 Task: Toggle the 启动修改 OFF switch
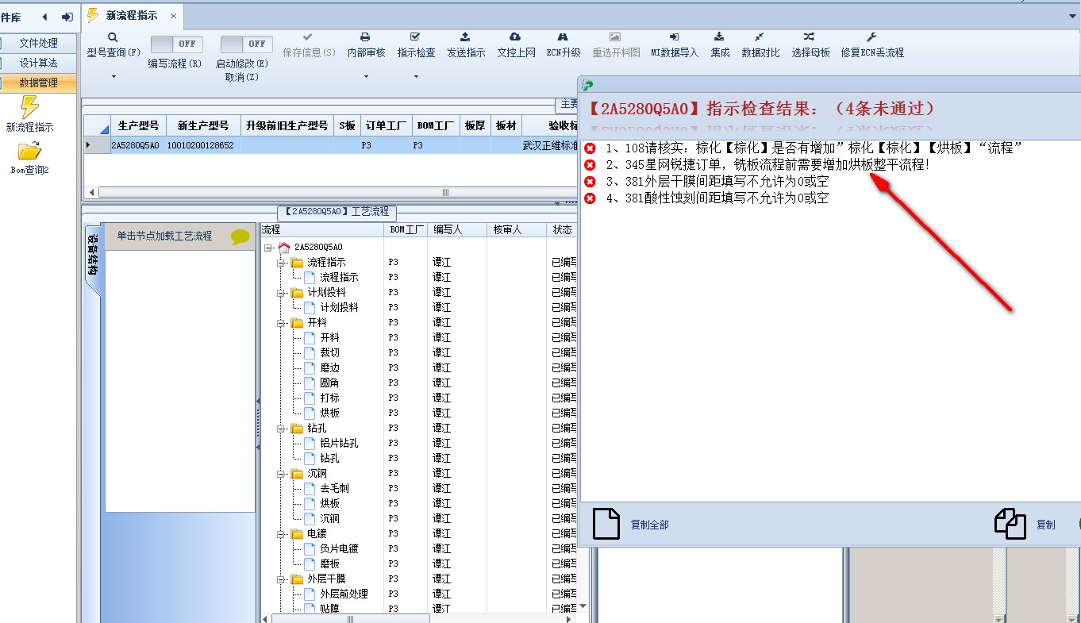pyautogui.click(x=246, y=44)
